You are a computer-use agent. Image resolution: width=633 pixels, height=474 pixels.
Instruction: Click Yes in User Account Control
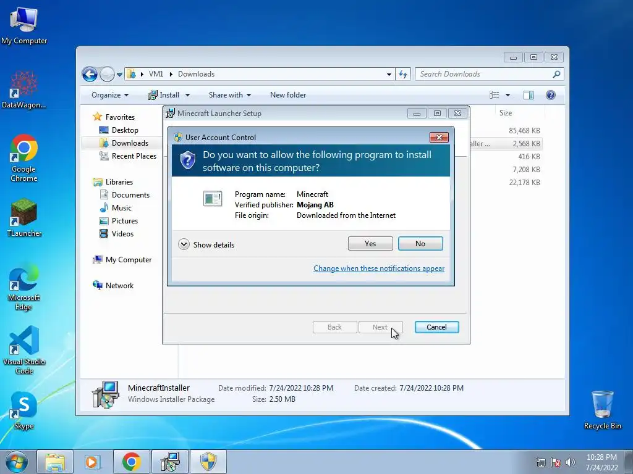coord(370,243)
